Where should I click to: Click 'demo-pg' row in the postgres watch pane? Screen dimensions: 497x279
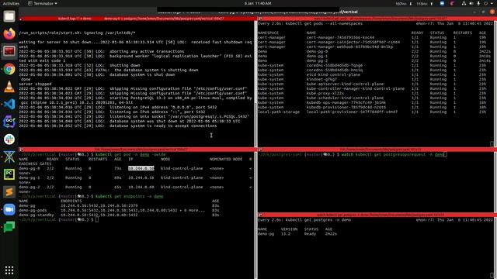click(x=297, y=234)
